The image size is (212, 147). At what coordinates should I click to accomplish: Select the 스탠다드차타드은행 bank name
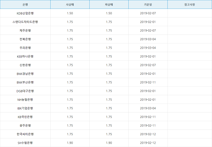coord(25,22)
